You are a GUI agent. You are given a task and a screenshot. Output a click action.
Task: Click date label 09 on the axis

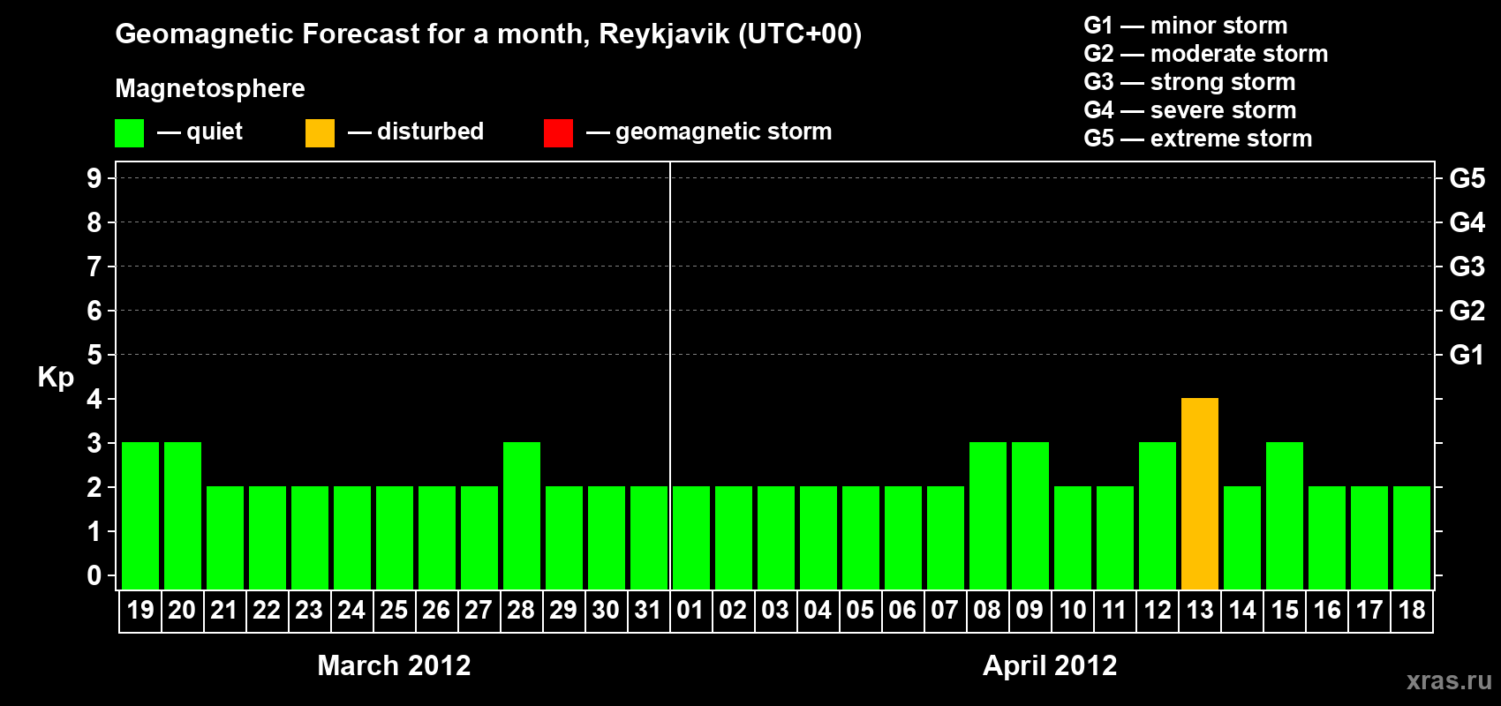click(x=1030, y=610)
